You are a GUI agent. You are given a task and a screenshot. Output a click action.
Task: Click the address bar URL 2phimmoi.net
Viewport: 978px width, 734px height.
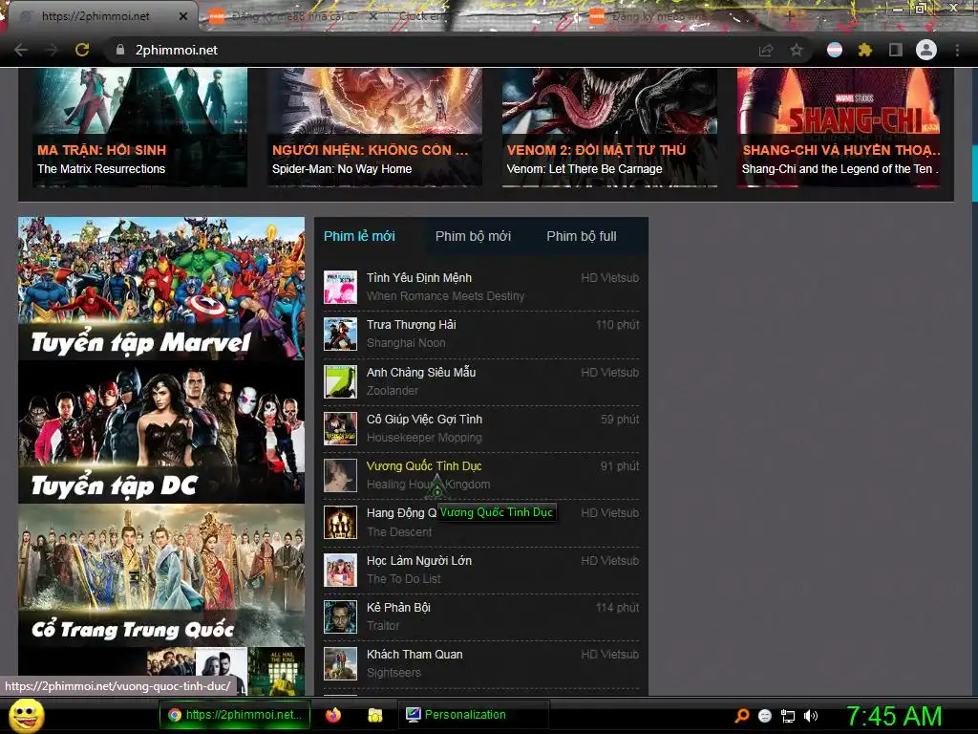(177, 50)
